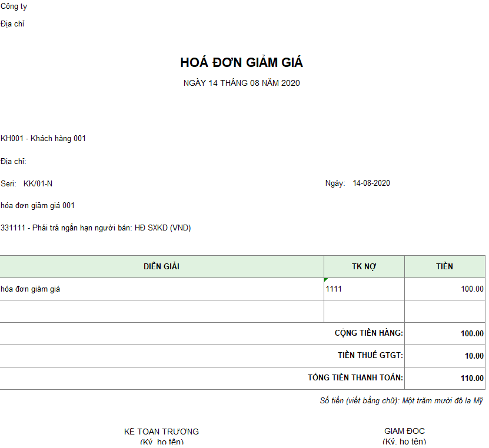This screenshot has width=489, height=448.
Task: Click the 'DIỄN GIẢI' column header
Action: (x=162, y=267)
